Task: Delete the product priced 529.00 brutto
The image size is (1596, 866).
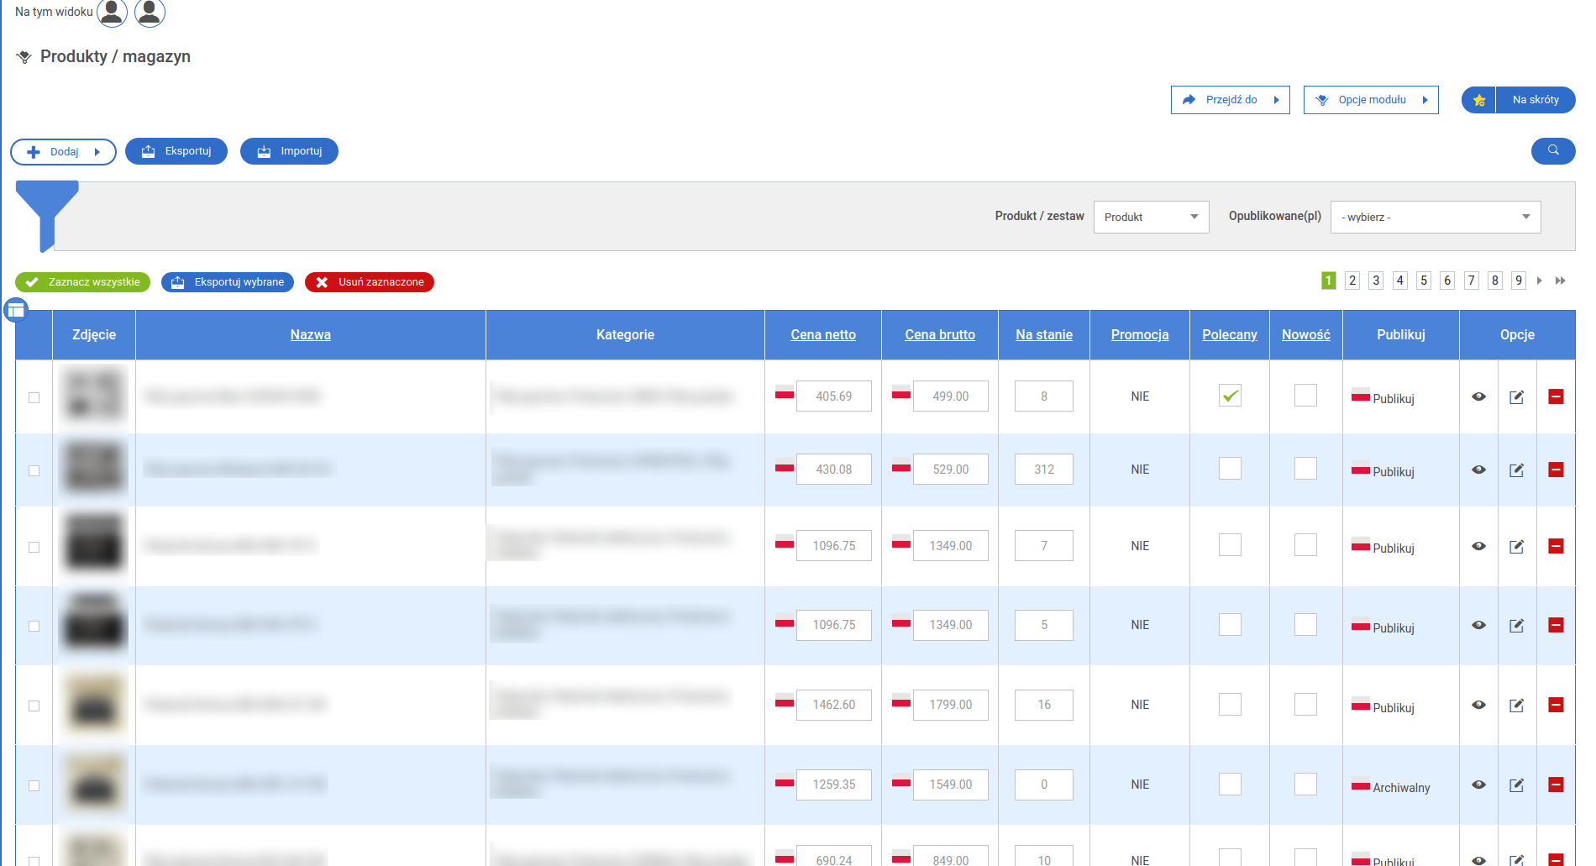Action: [x=1556, y=470]
